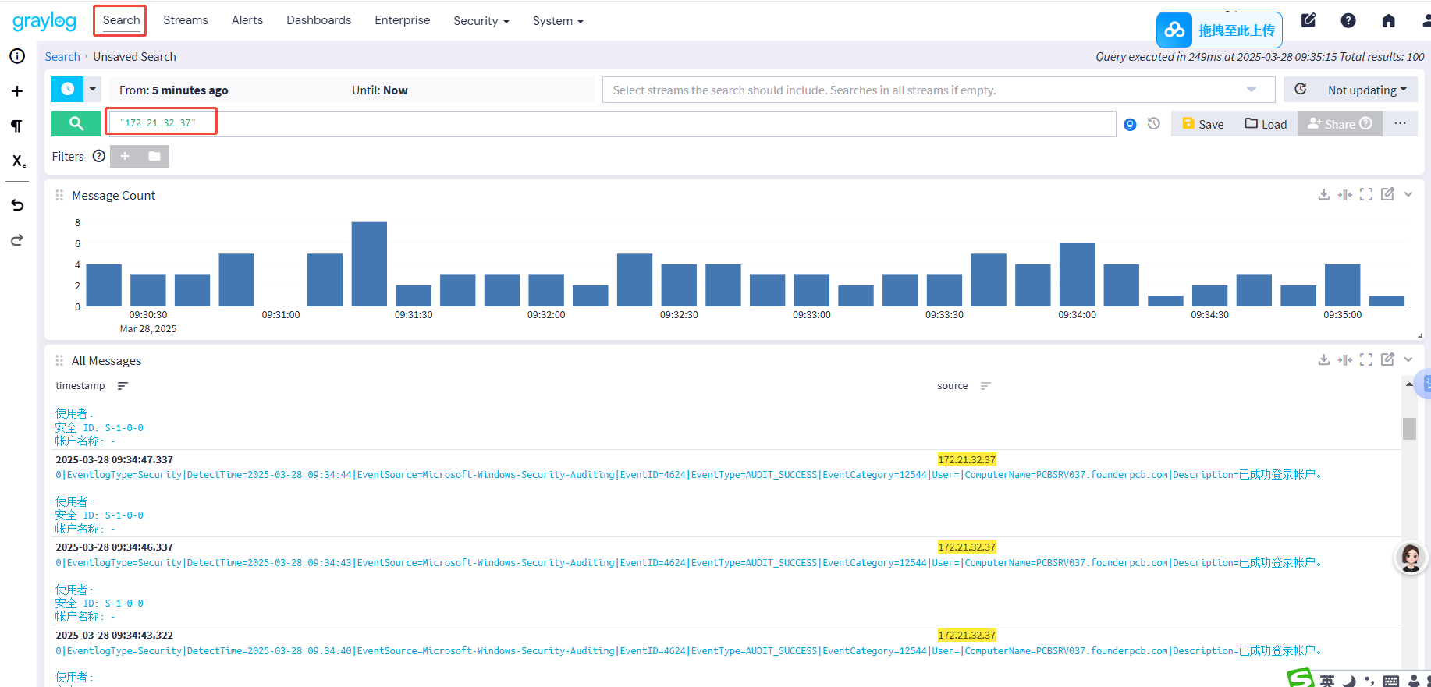Click Message Count drag handle
This screenshot has height=687, width=1431.
click(x=59, y=195)
